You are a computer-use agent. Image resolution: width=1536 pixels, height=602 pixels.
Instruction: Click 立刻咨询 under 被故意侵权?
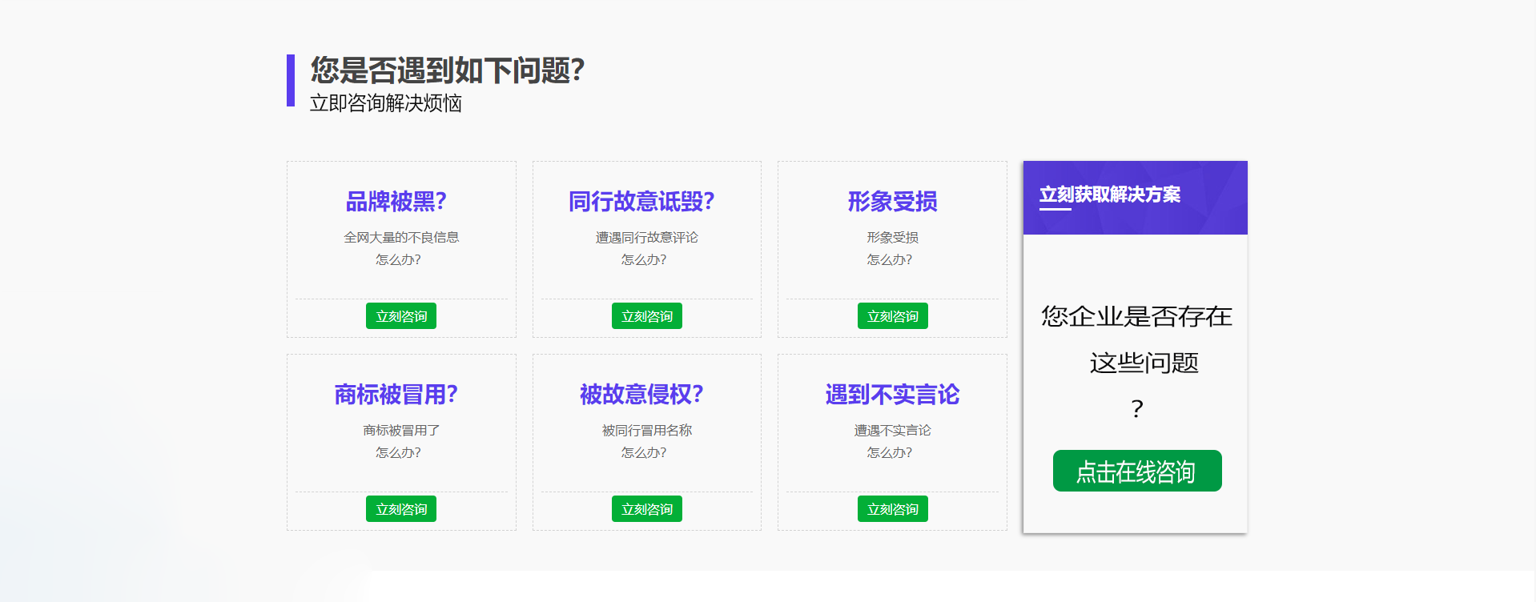[x=646, y=509]
